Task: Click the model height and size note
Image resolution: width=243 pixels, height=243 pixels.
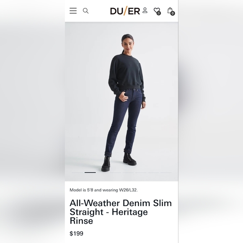Action: pos(103,190)
